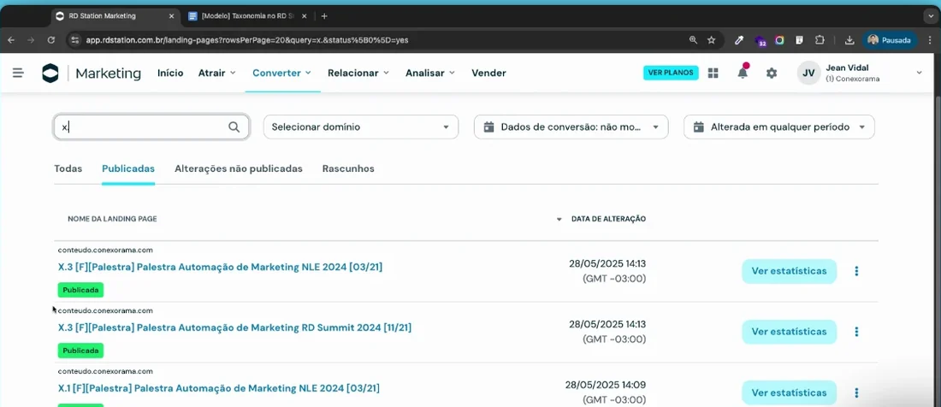
Task: Click the browser address bar URL
Action: coord(247,40)
